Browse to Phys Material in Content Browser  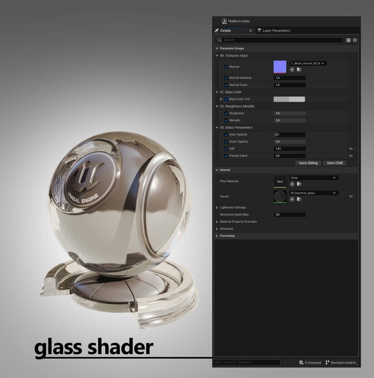click(x=299, y=184)
